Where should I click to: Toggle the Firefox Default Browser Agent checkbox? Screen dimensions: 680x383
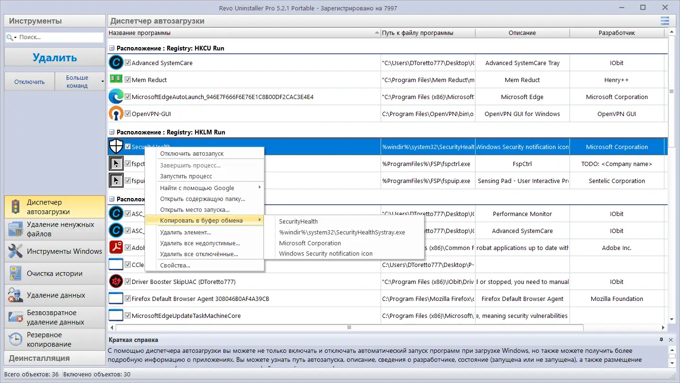tap(127, 299)
